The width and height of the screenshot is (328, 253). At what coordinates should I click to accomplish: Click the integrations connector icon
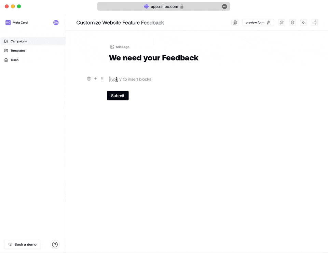coord(303,23)
